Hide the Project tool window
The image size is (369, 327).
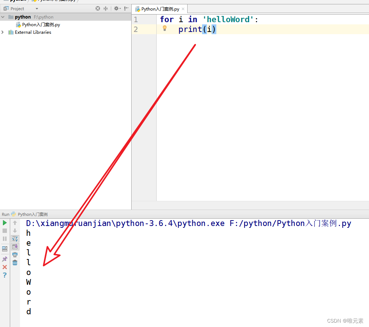pyautogui.click(x=127, y=9)
